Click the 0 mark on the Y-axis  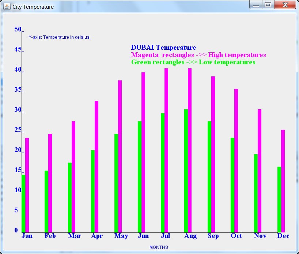17,230
